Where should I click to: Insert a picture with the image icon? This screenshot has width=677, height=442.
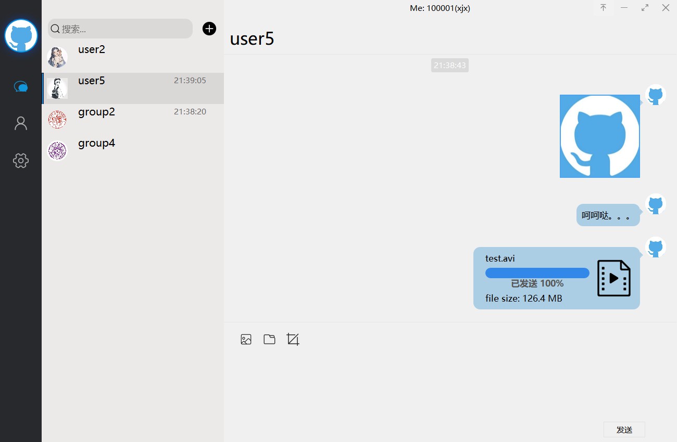(246, 340)
